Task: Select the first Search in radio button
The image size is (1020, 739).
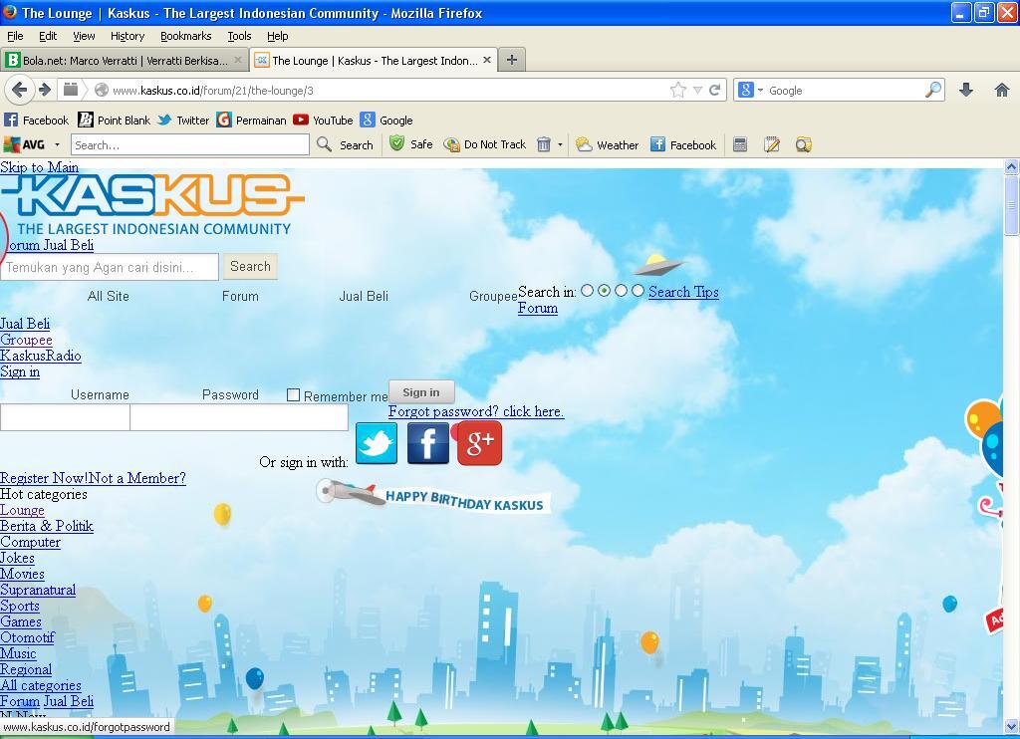Action: (x=588, y=290)
